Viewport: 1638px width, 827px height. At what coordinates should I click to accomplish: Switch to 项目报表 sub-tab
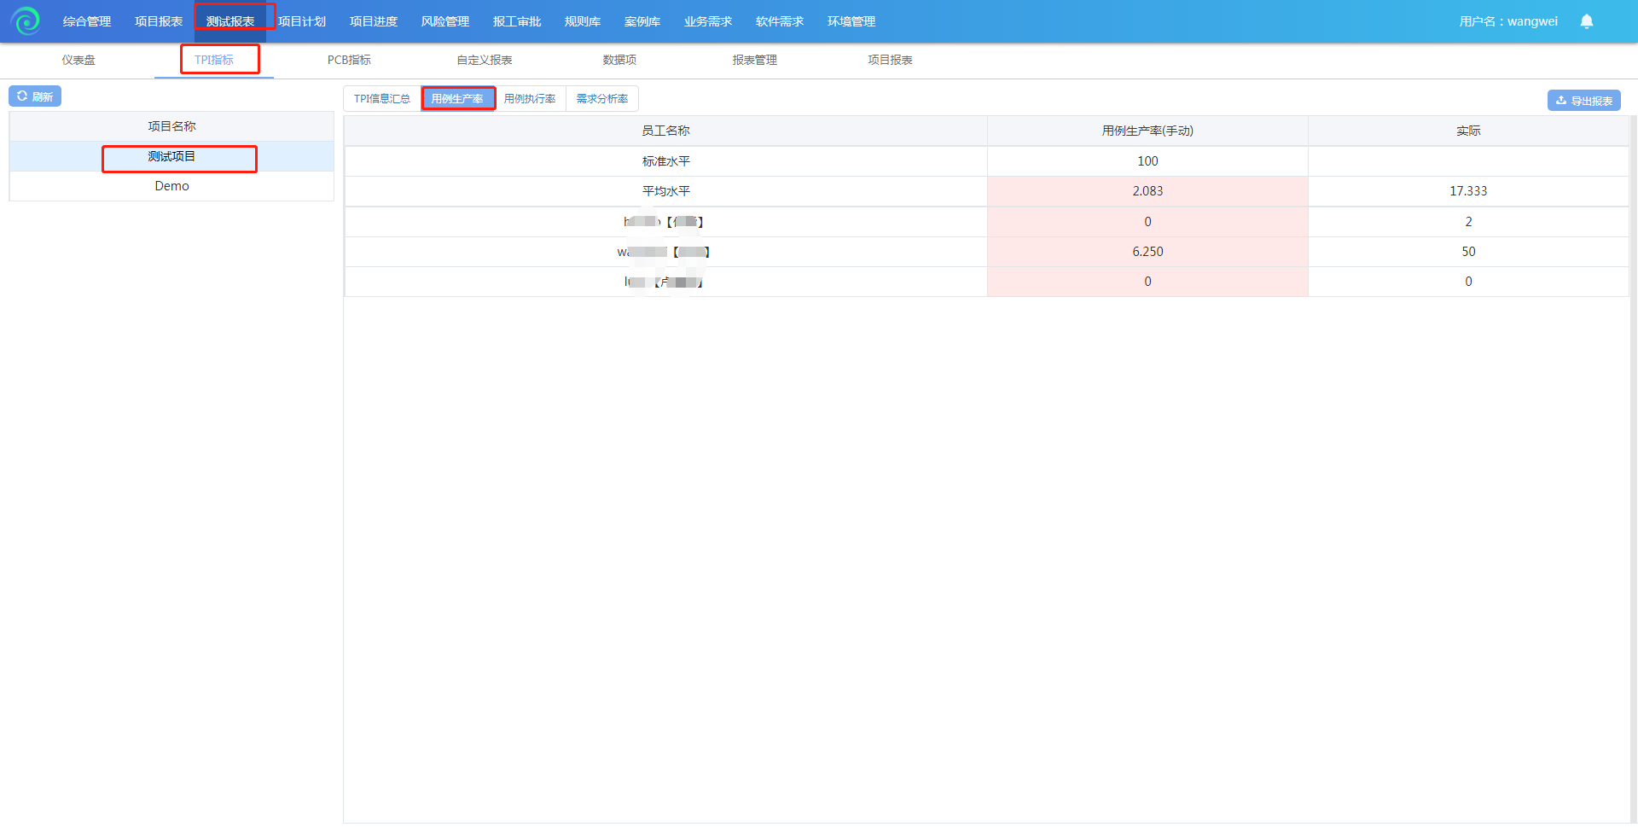coord(890,60)
